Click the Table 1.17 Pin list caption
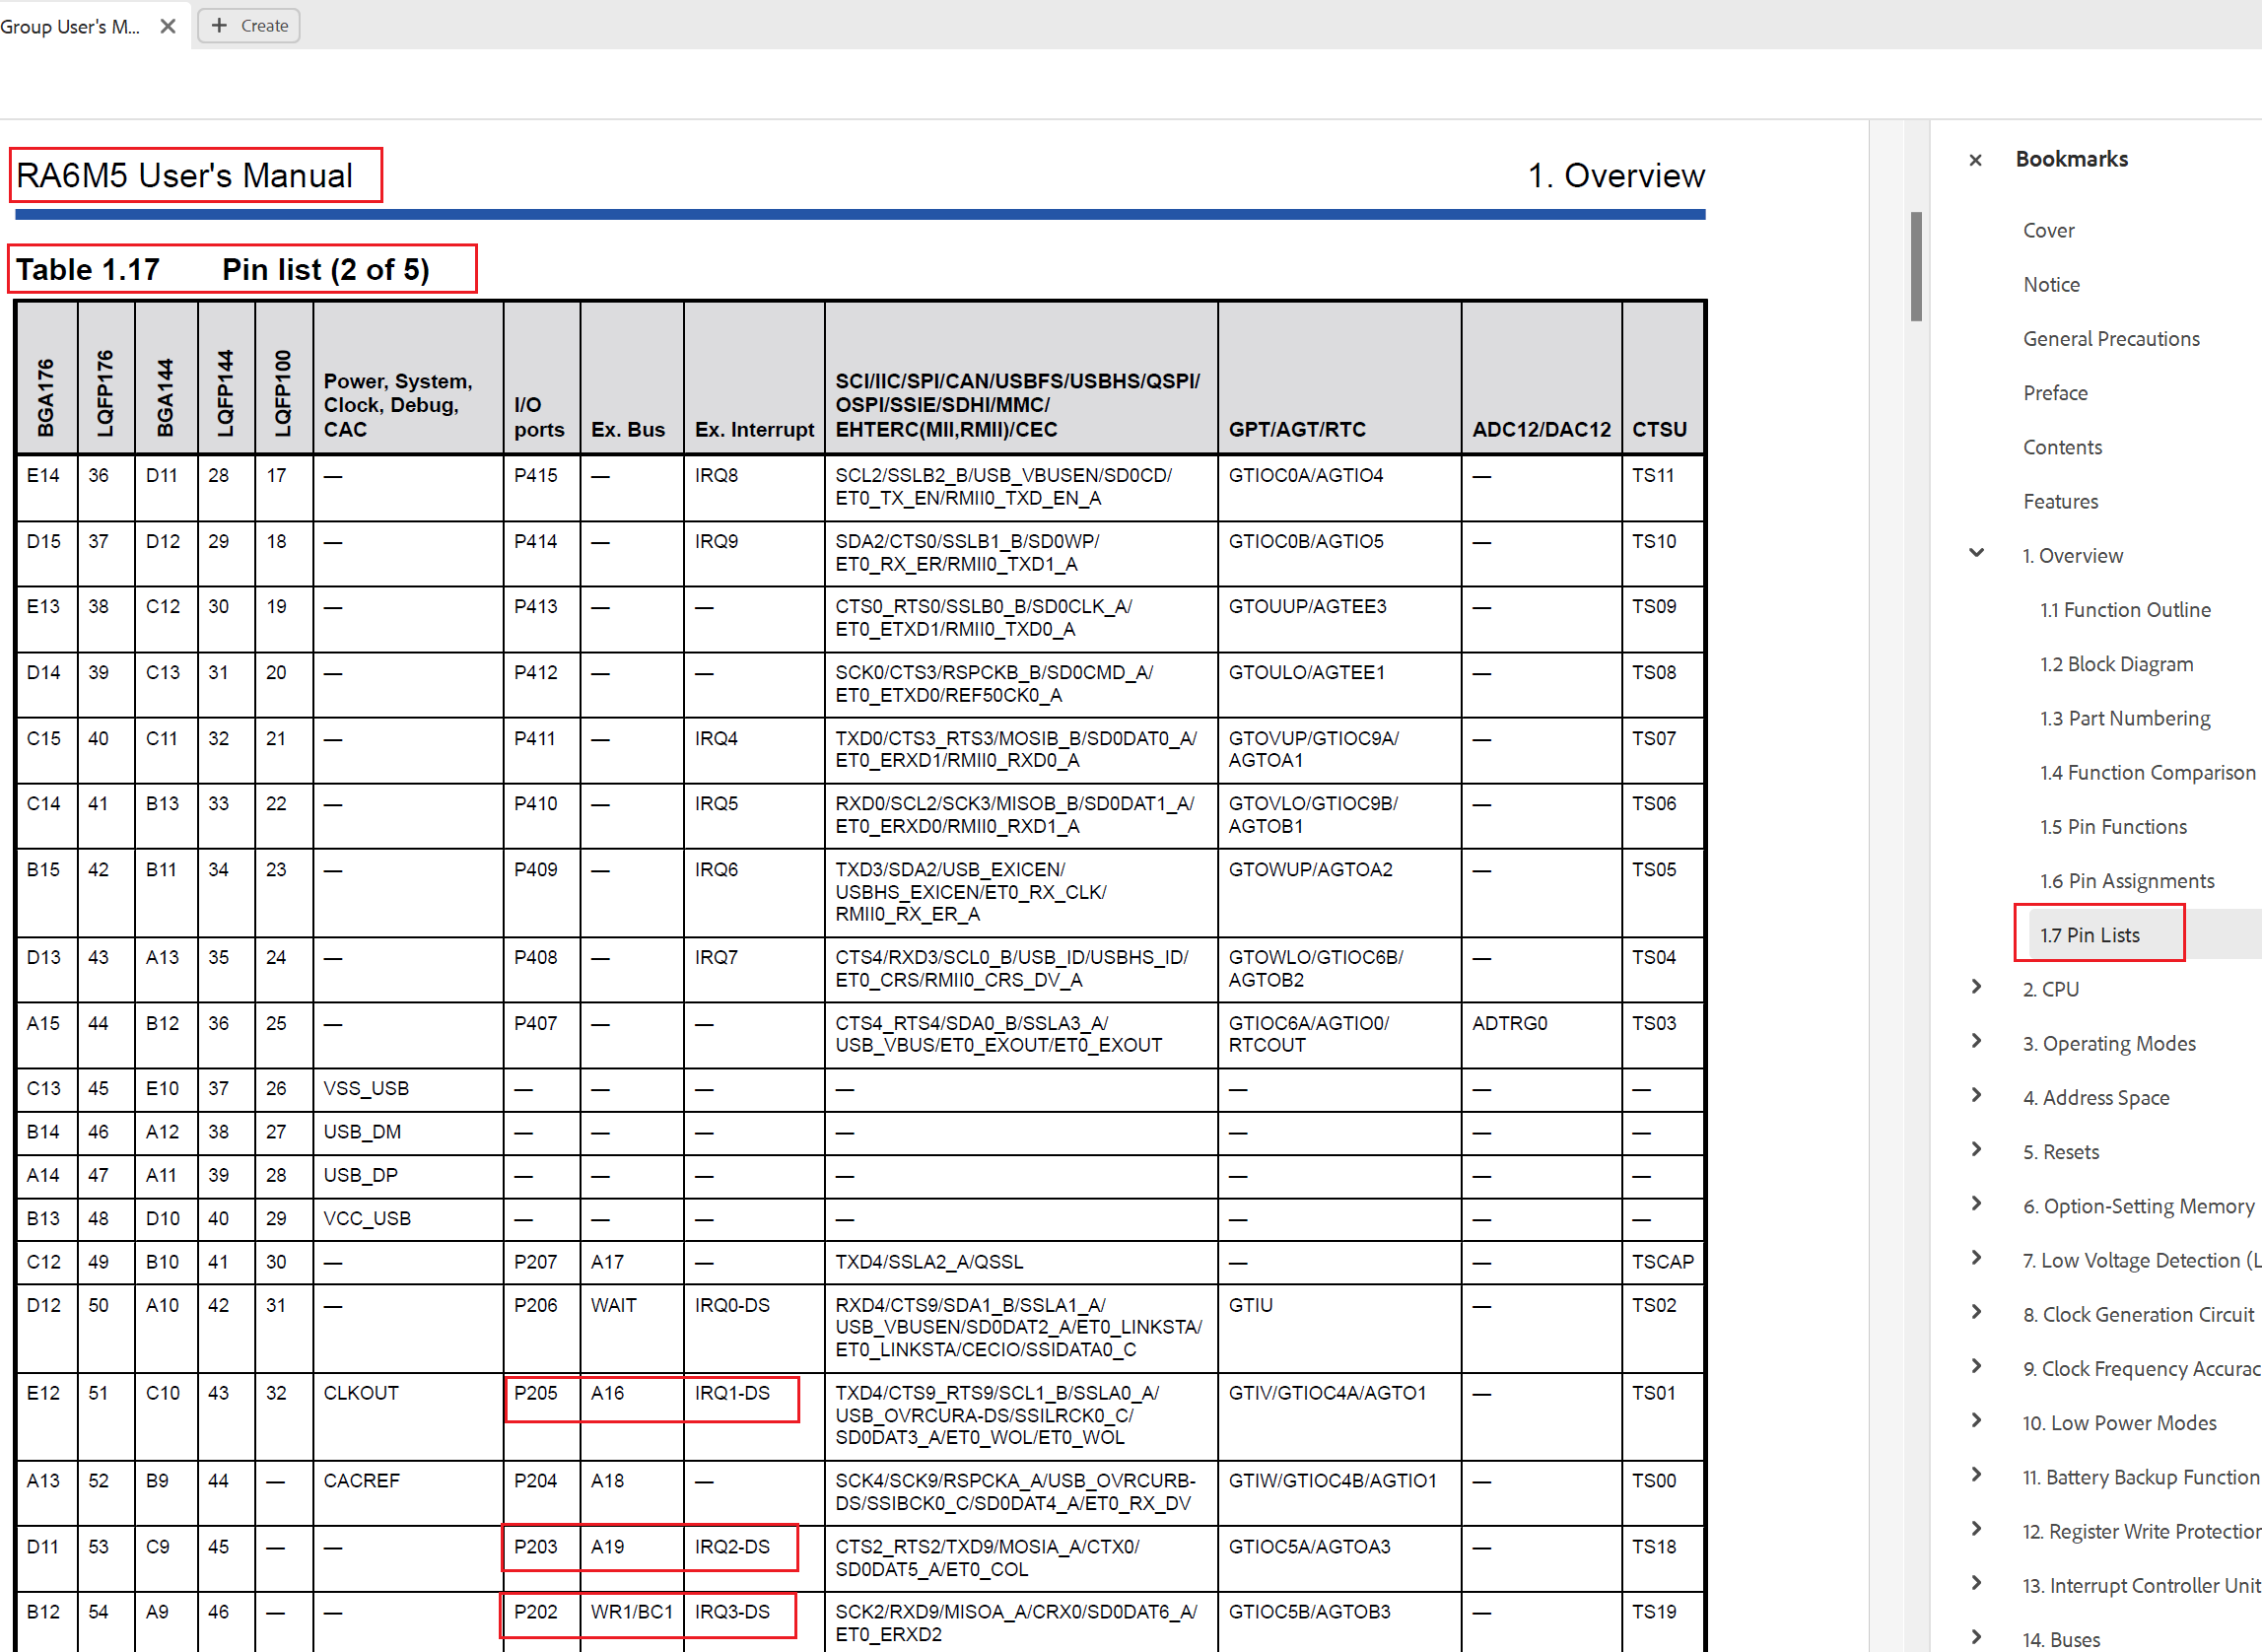Viewport: 2262px width, 1652px height. tap(223, 270)
